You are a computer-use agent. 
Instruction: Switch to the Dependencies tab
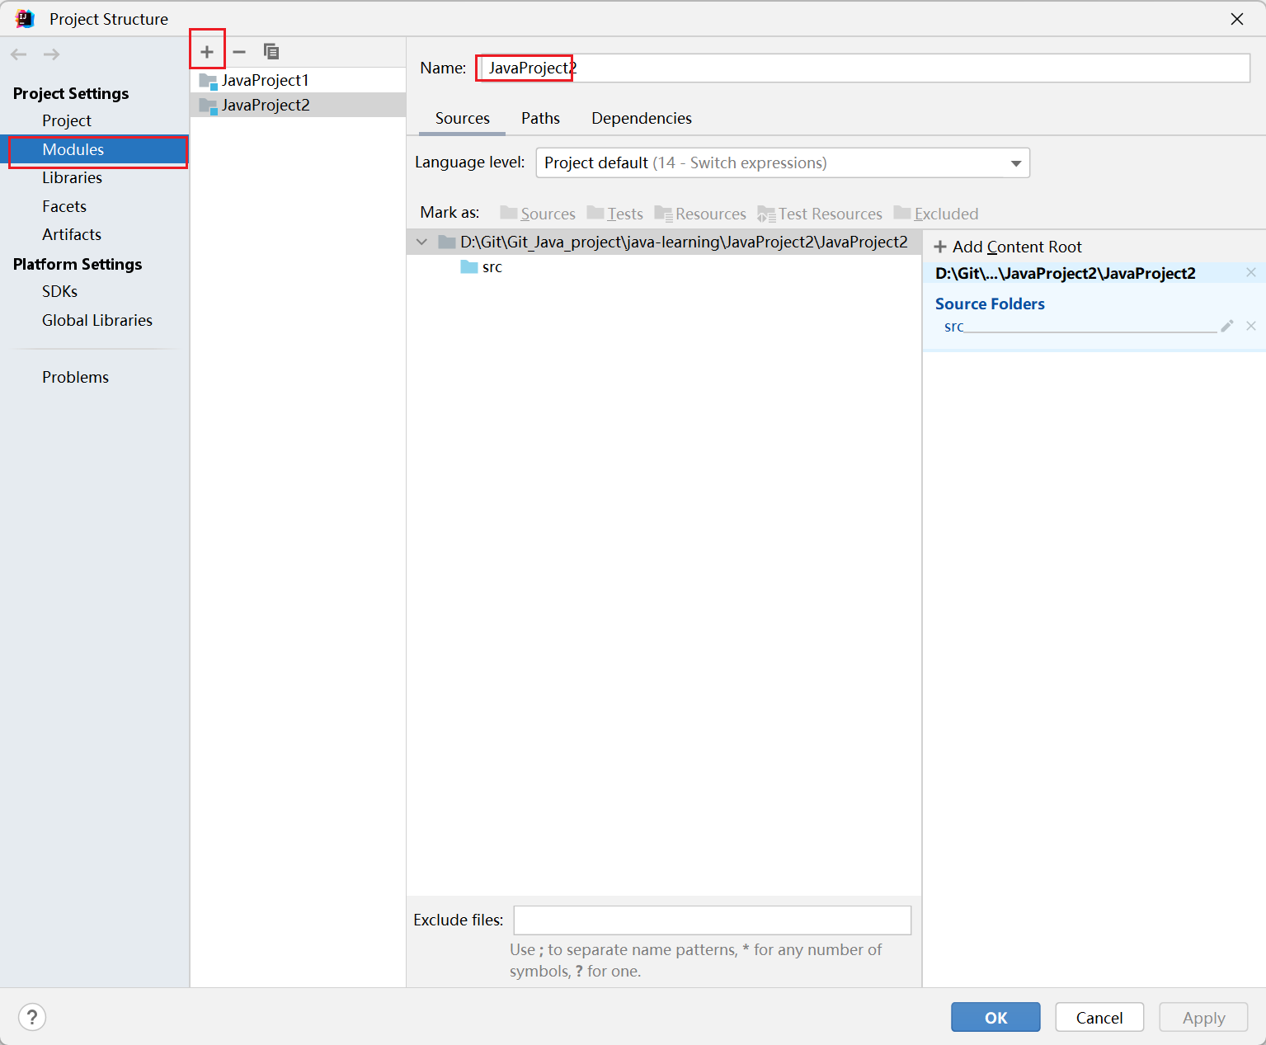pyautogui.click(x=642, y=118)
